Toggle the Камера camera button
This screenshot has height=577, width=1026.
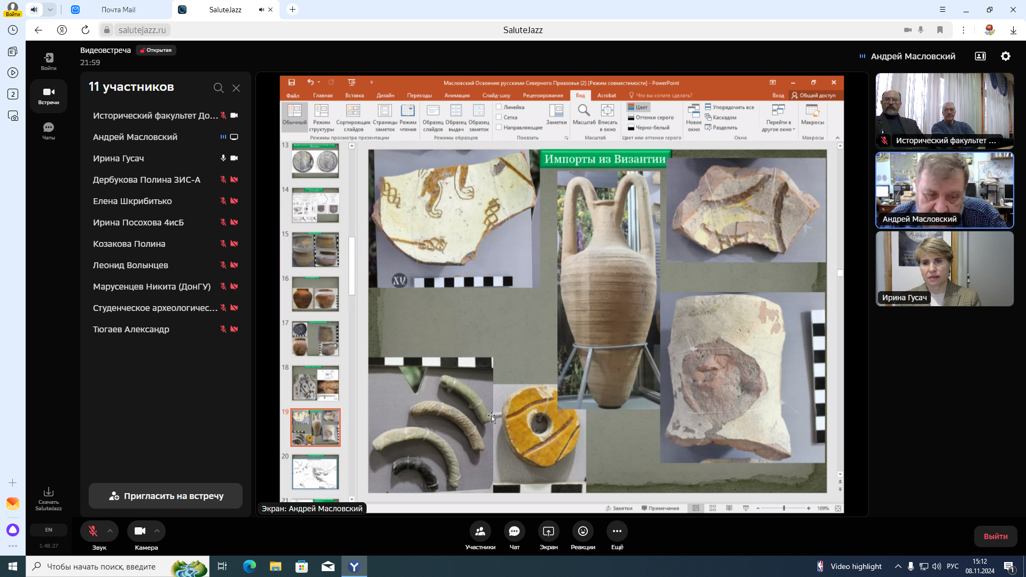tap(140, 531)
